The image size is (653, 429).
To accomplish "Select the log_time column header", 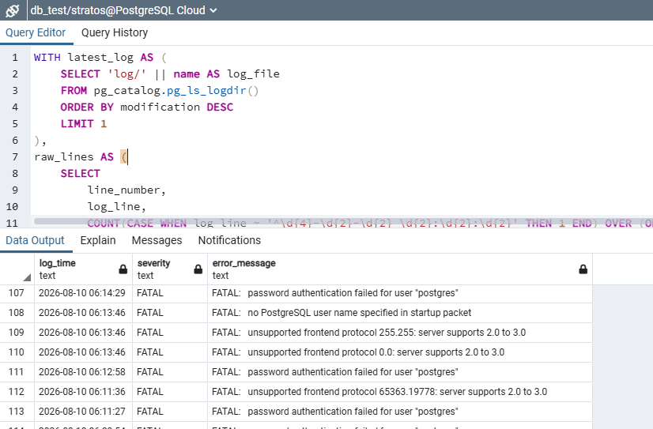I will [83, 269].
